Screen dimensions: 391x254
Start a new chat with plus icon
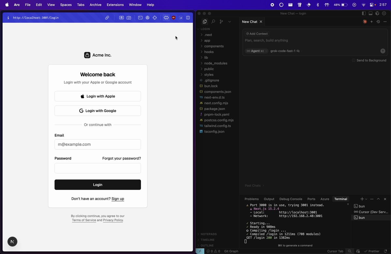click(371, 22)
